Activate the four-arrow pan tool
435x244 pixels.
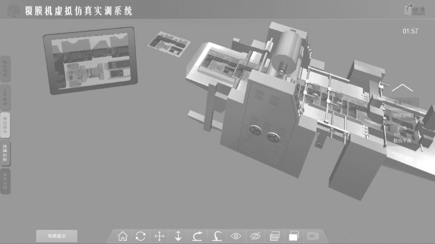click(x=160, y=236)
